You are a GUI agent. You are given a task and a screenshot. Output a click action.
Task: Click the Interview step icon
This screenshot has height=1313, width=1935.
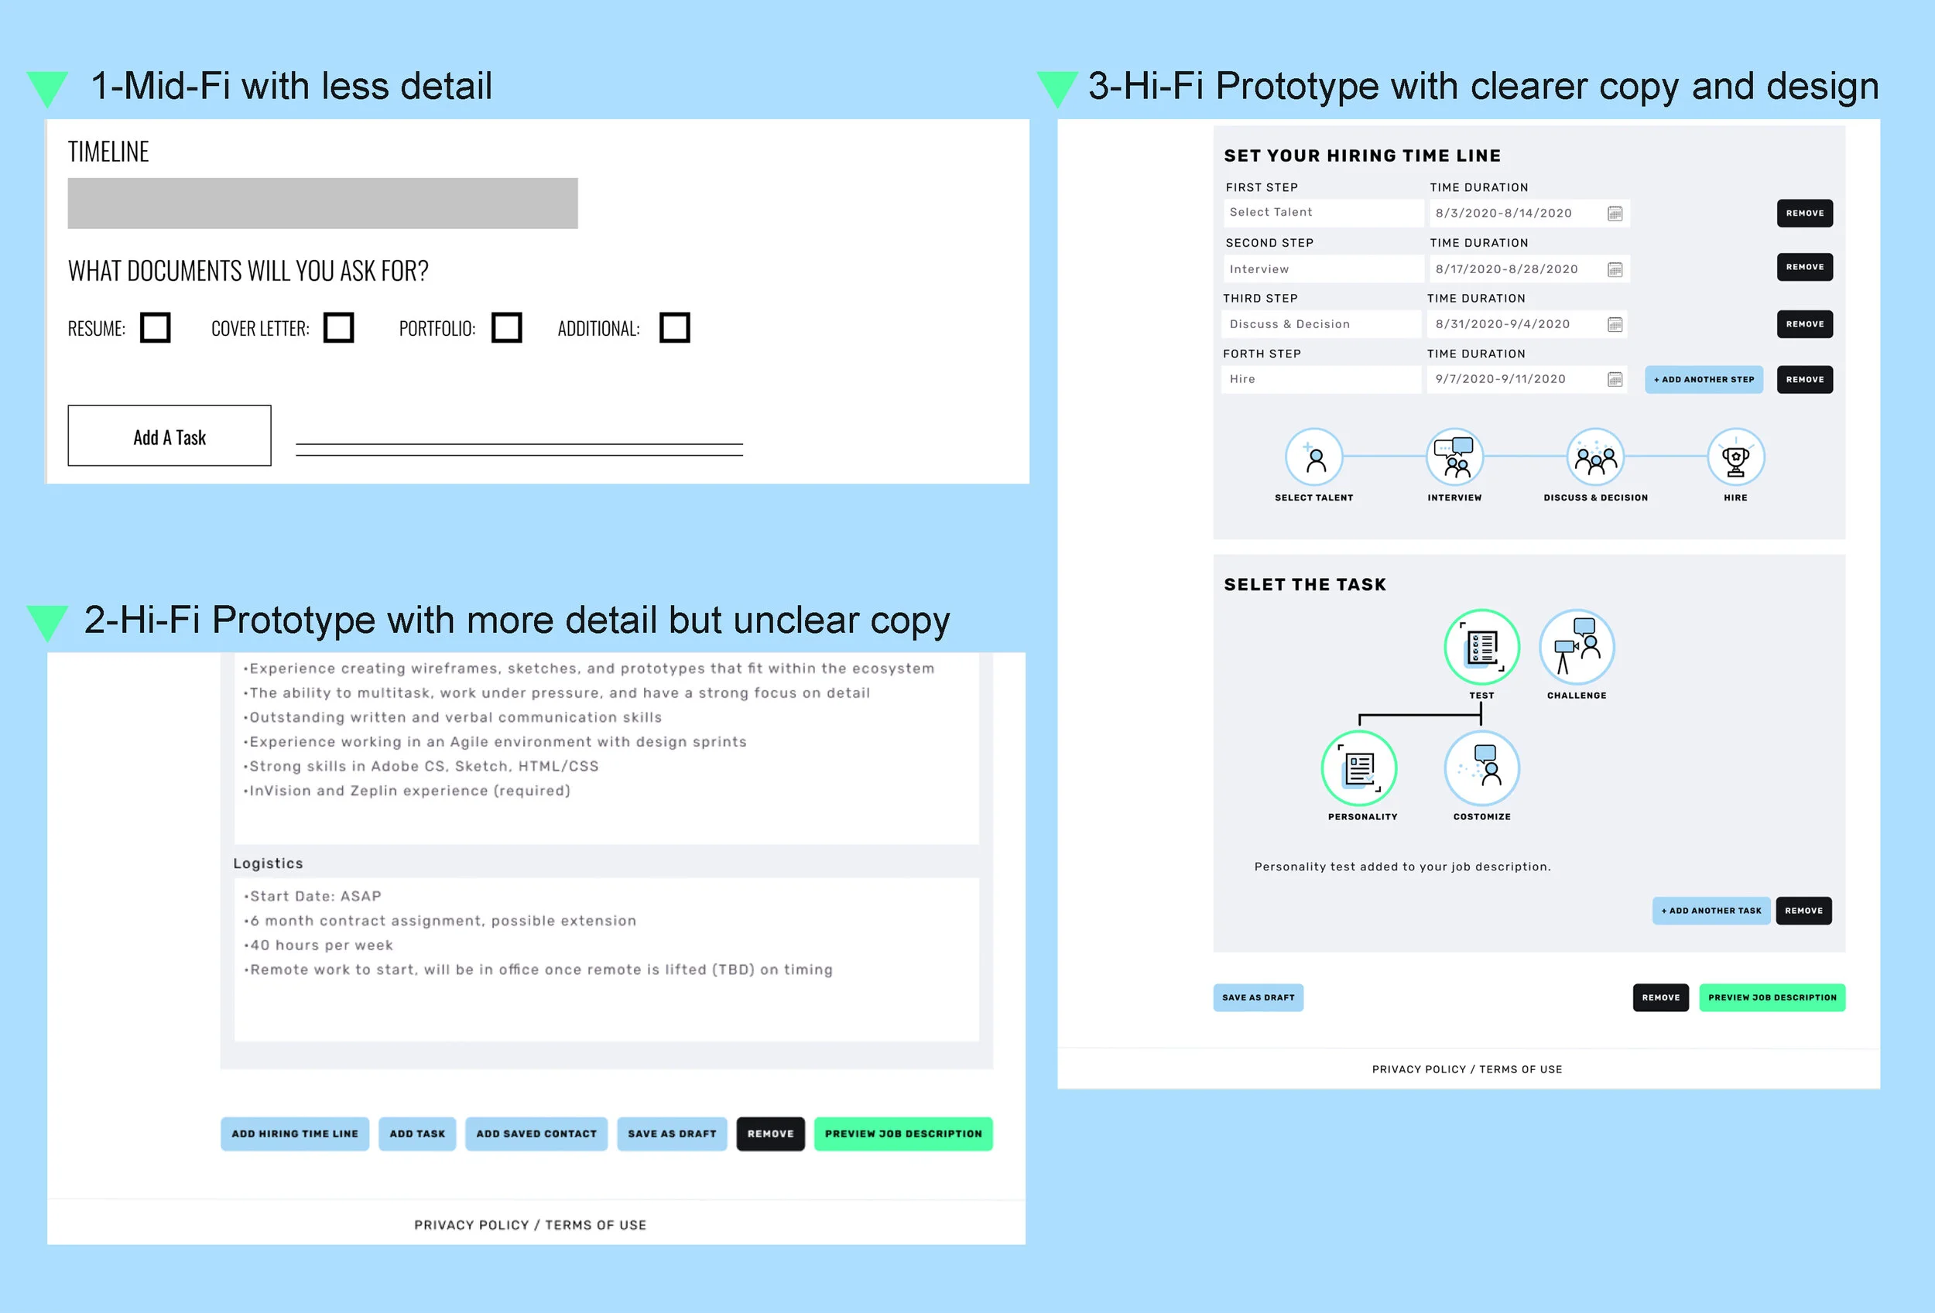(1454, 456)
